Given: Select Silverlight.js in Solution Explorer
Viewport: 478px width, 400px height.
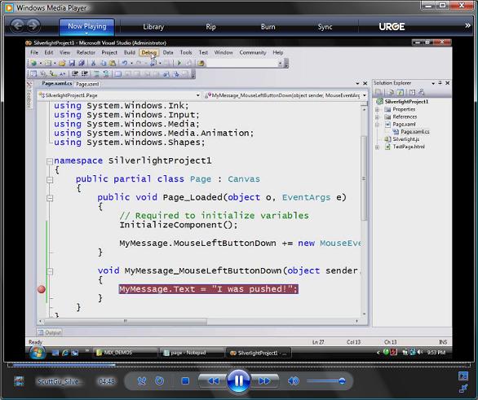Looking at the screenshot, I should 405,139.
